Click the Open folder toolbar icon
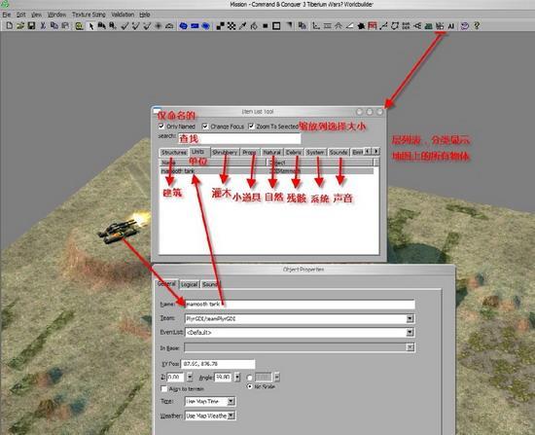535x435 pixels. pyautogui.click(x=20, y=25)
